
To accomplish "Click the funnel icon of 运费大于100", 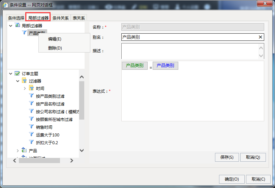I will coord(31,134).
